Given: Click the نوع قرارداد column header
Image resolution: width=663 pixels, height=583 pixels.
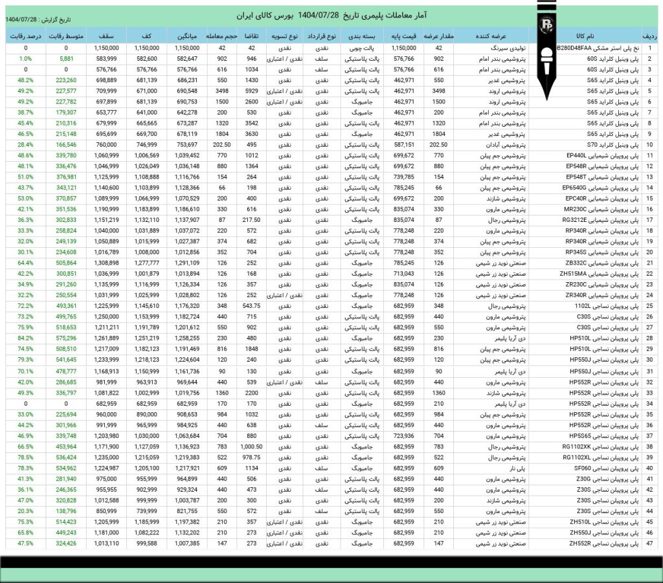Looking at the screenshot, I should click(x=322, y=36).
